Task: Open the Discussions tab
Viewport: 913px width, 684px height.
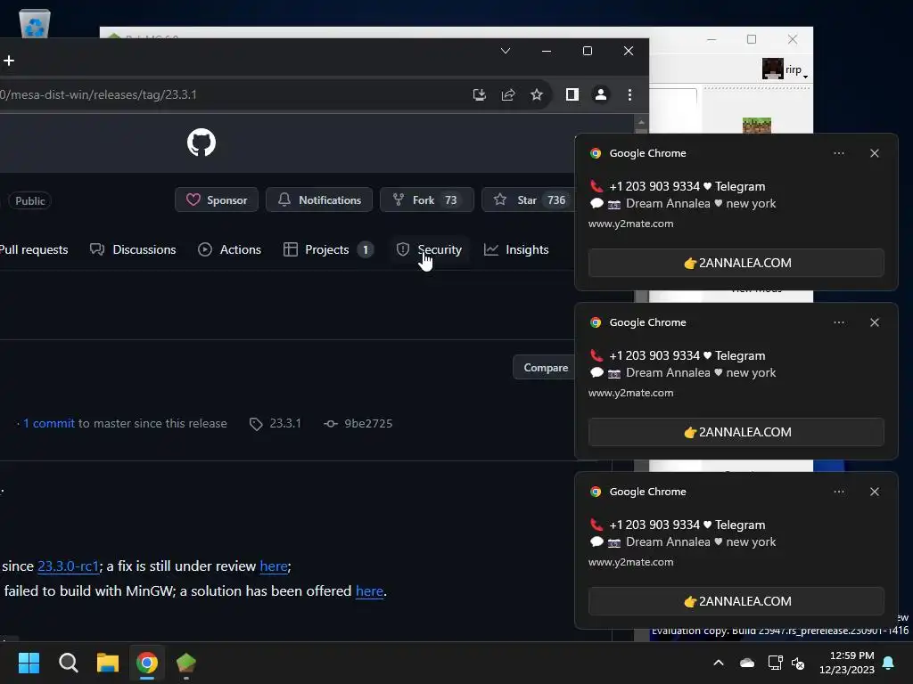Action: pyautogui.click(x=134, y=249)
